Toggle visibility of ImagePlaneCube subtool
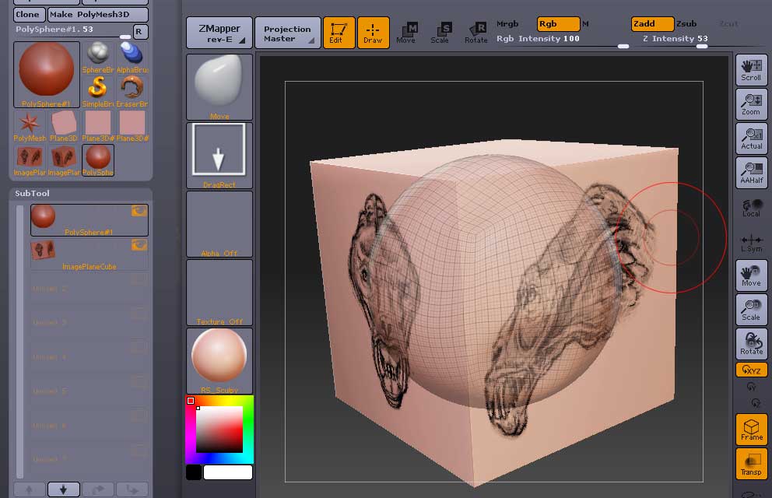The width and height of the screenshot is (772, 498). coord(139,244)
